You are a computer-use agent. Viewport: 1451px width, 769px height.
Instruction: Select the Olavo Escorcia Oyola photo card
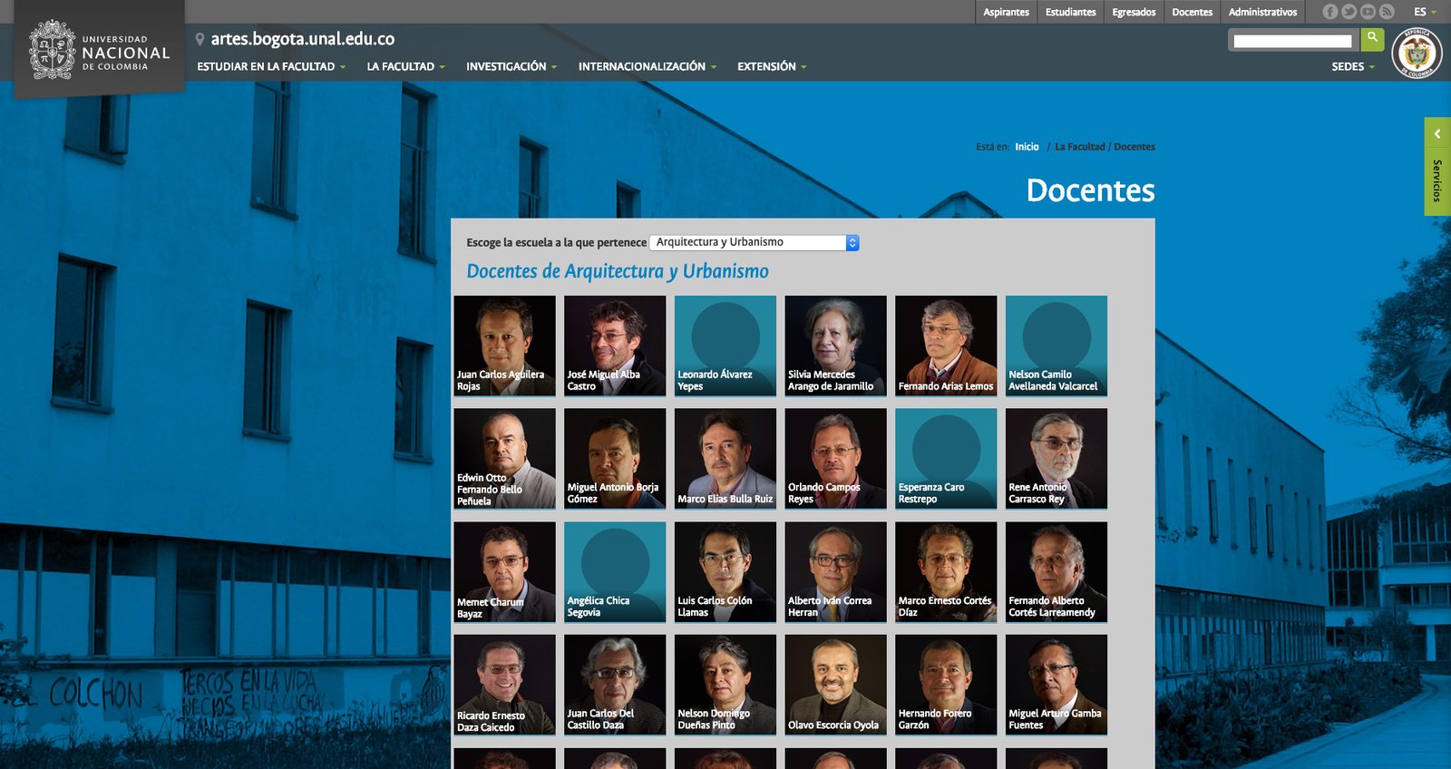click(835, 685)
